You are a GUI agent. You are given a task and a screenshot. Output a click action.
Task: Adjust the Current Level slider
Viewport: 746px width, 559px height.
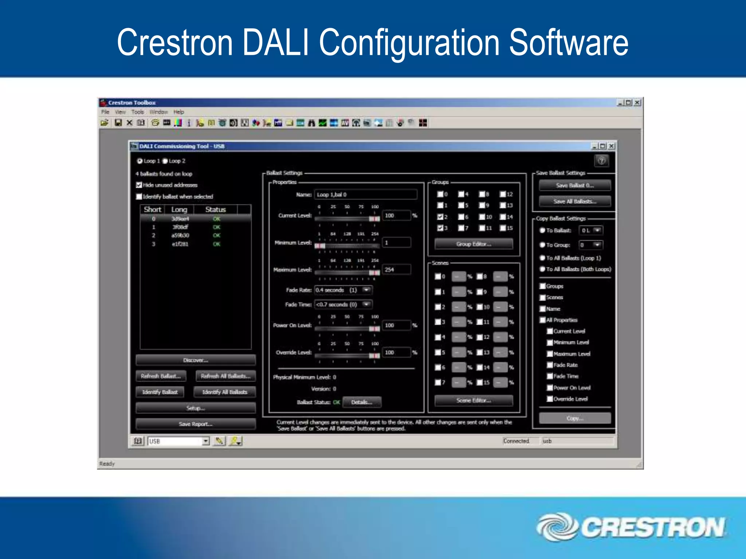347,219
